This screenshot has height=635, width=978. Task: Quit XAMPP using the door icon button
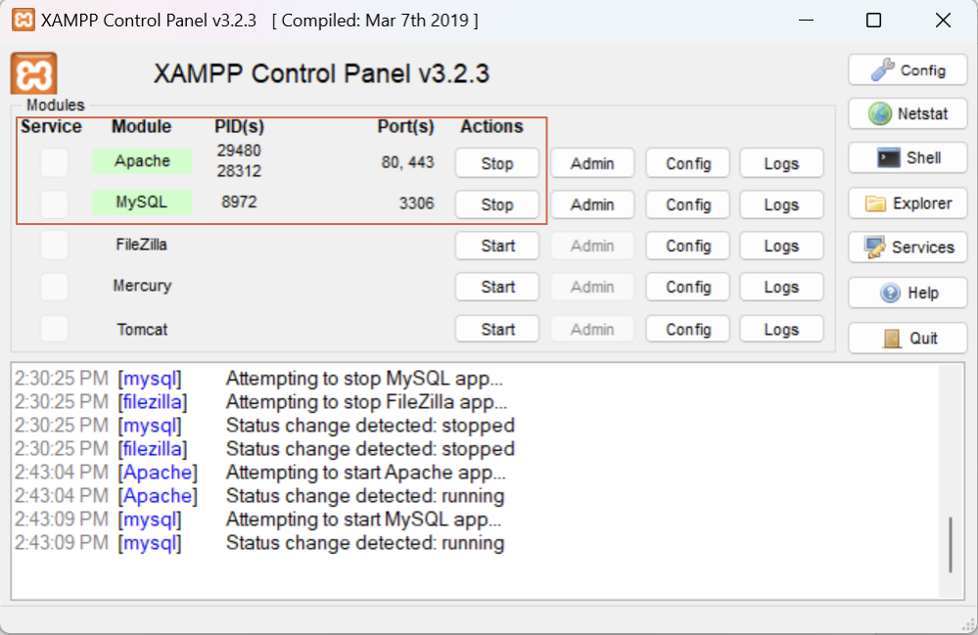pyautogui.click(x=908, y=339)
